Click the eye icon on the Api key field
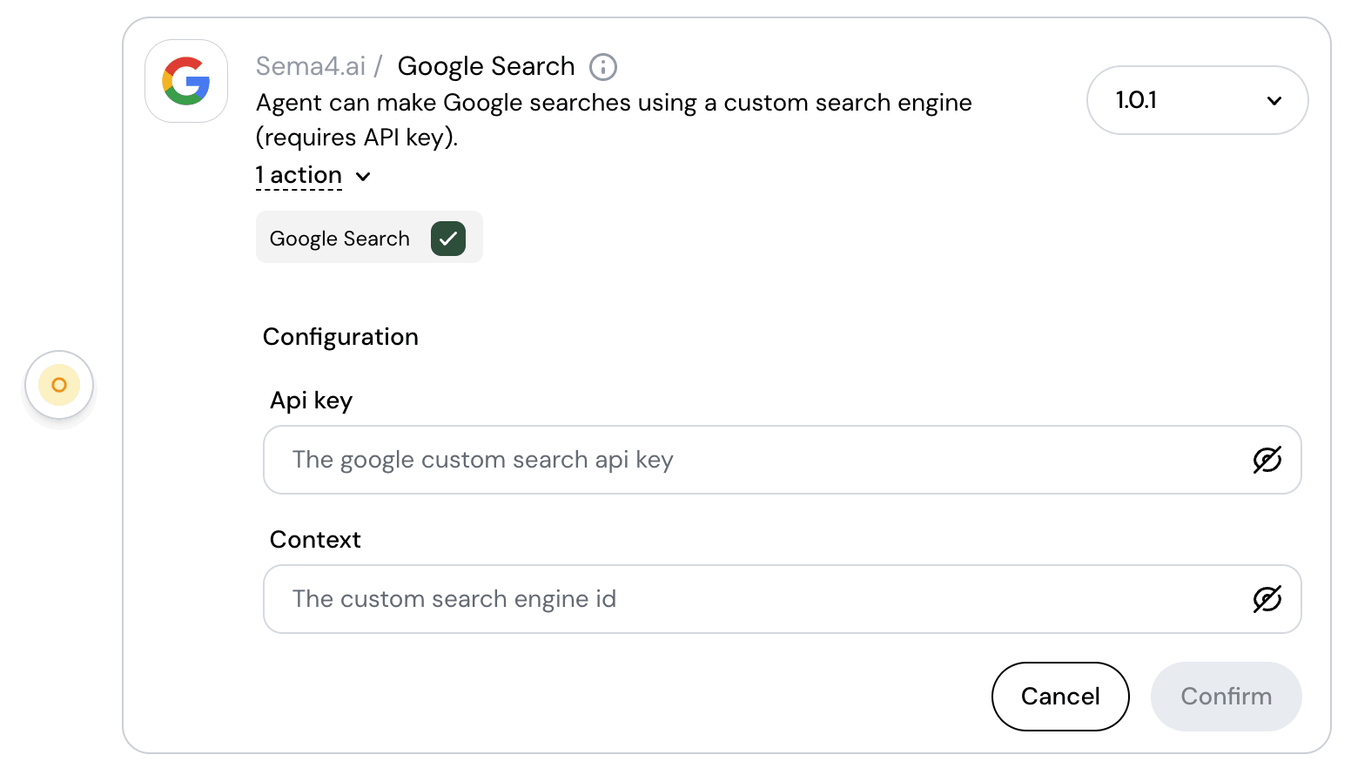Viewport: 1351px width, 768px height. (x=1267, y=460)
